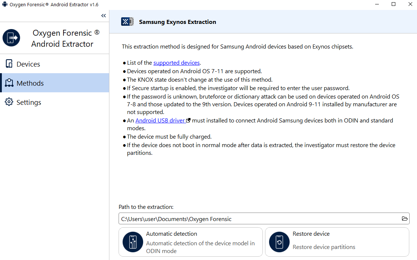
Task: Click the intro sentence about Exynos chipsets
Action: tap(237, 47)
